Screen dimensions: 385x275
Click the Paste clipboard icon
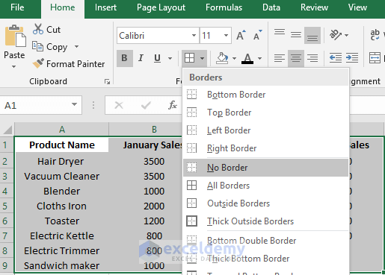click(15, 37)
